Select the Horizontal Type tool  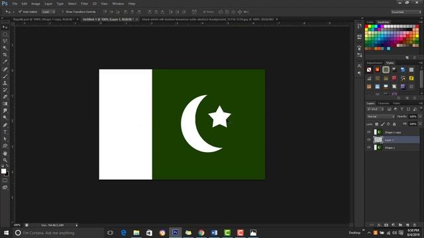click(x=5, y=132)
